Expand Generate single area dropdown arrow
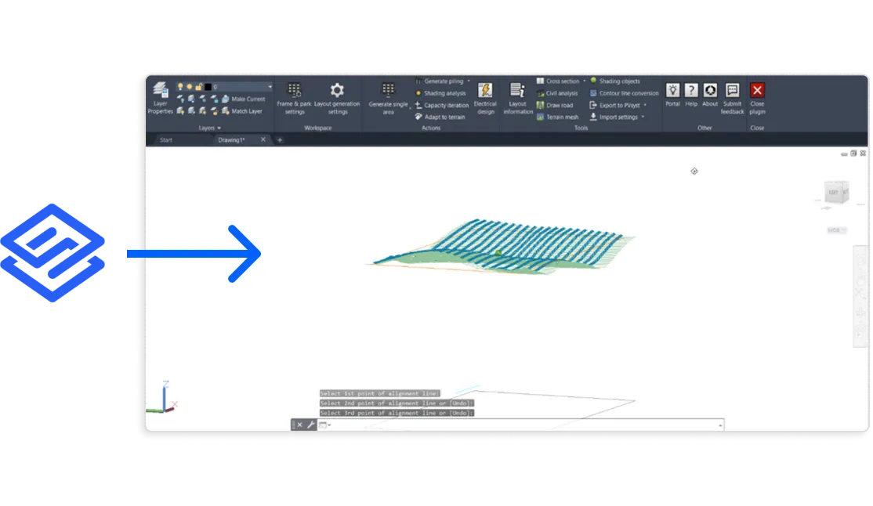 coord(411,108)
